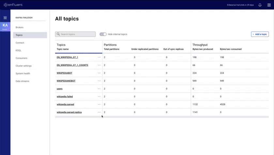Sort by Out of sync replicas column

[173, 49]
